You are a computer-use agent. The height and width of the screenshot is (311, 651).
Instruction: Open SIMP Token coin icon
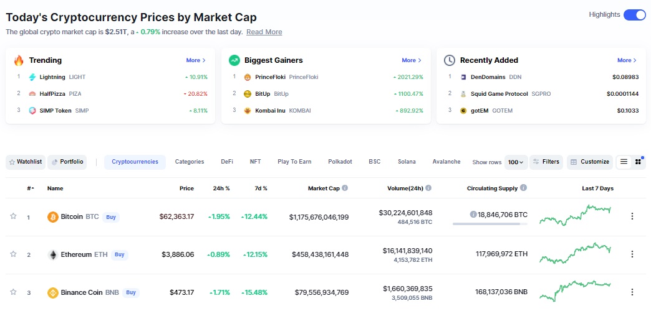point(32,111)
